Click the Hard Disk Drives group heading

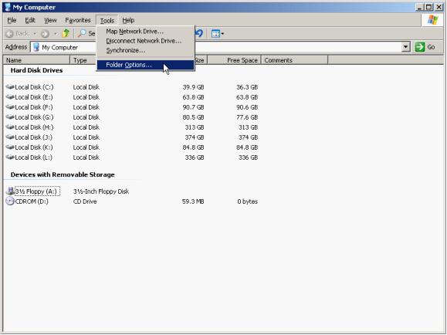36,70
